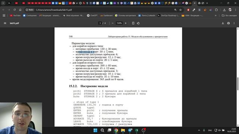Switch the ENG input language

[210, 130]
